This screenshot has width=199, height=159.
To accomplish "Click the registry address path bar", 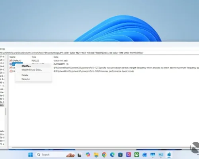I will click(99, 53).
